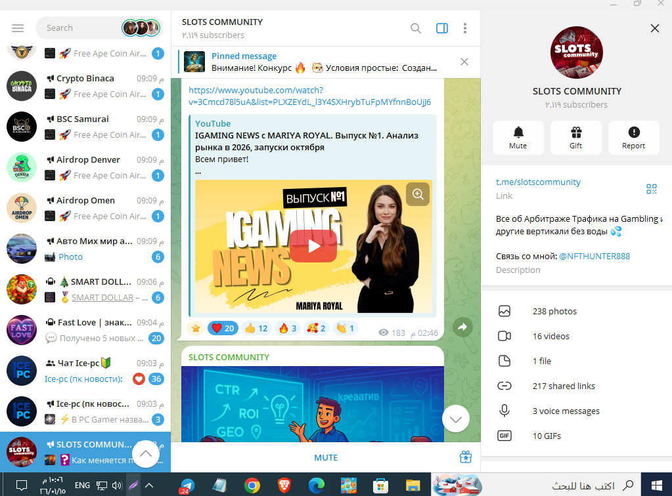Open the Airdrop Omen chat
Image resolution: width=672 pixels, height=496 pixels.
click(85, 208)
